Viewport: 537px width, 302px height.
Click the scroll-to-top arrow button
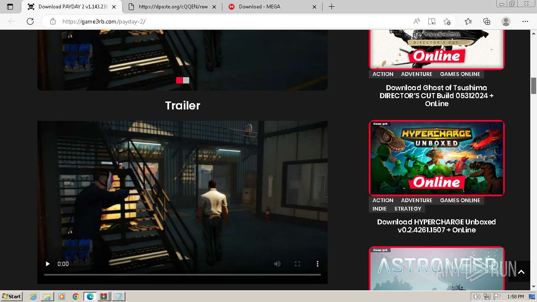[x=521, y=272]
